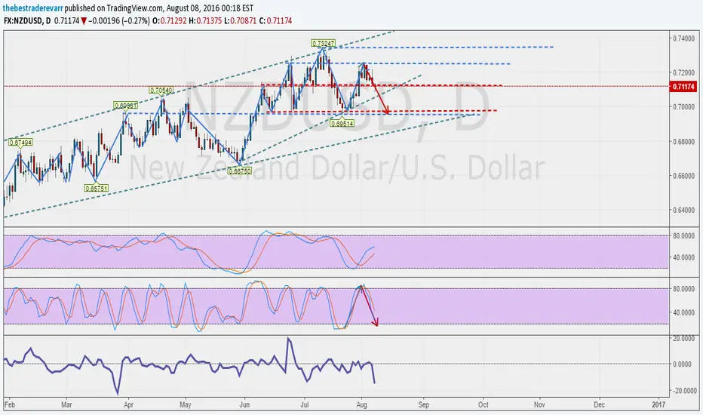Click the 0.64000 price axis value
703x415 pixels.
click(x=683, y=210)
